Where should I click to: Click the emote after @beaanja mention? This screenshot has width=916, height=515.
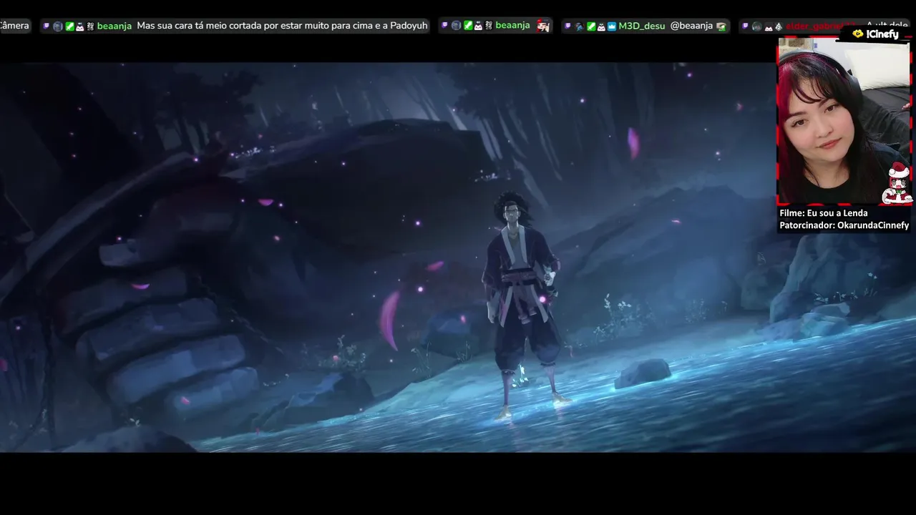[x=721, y=26]
